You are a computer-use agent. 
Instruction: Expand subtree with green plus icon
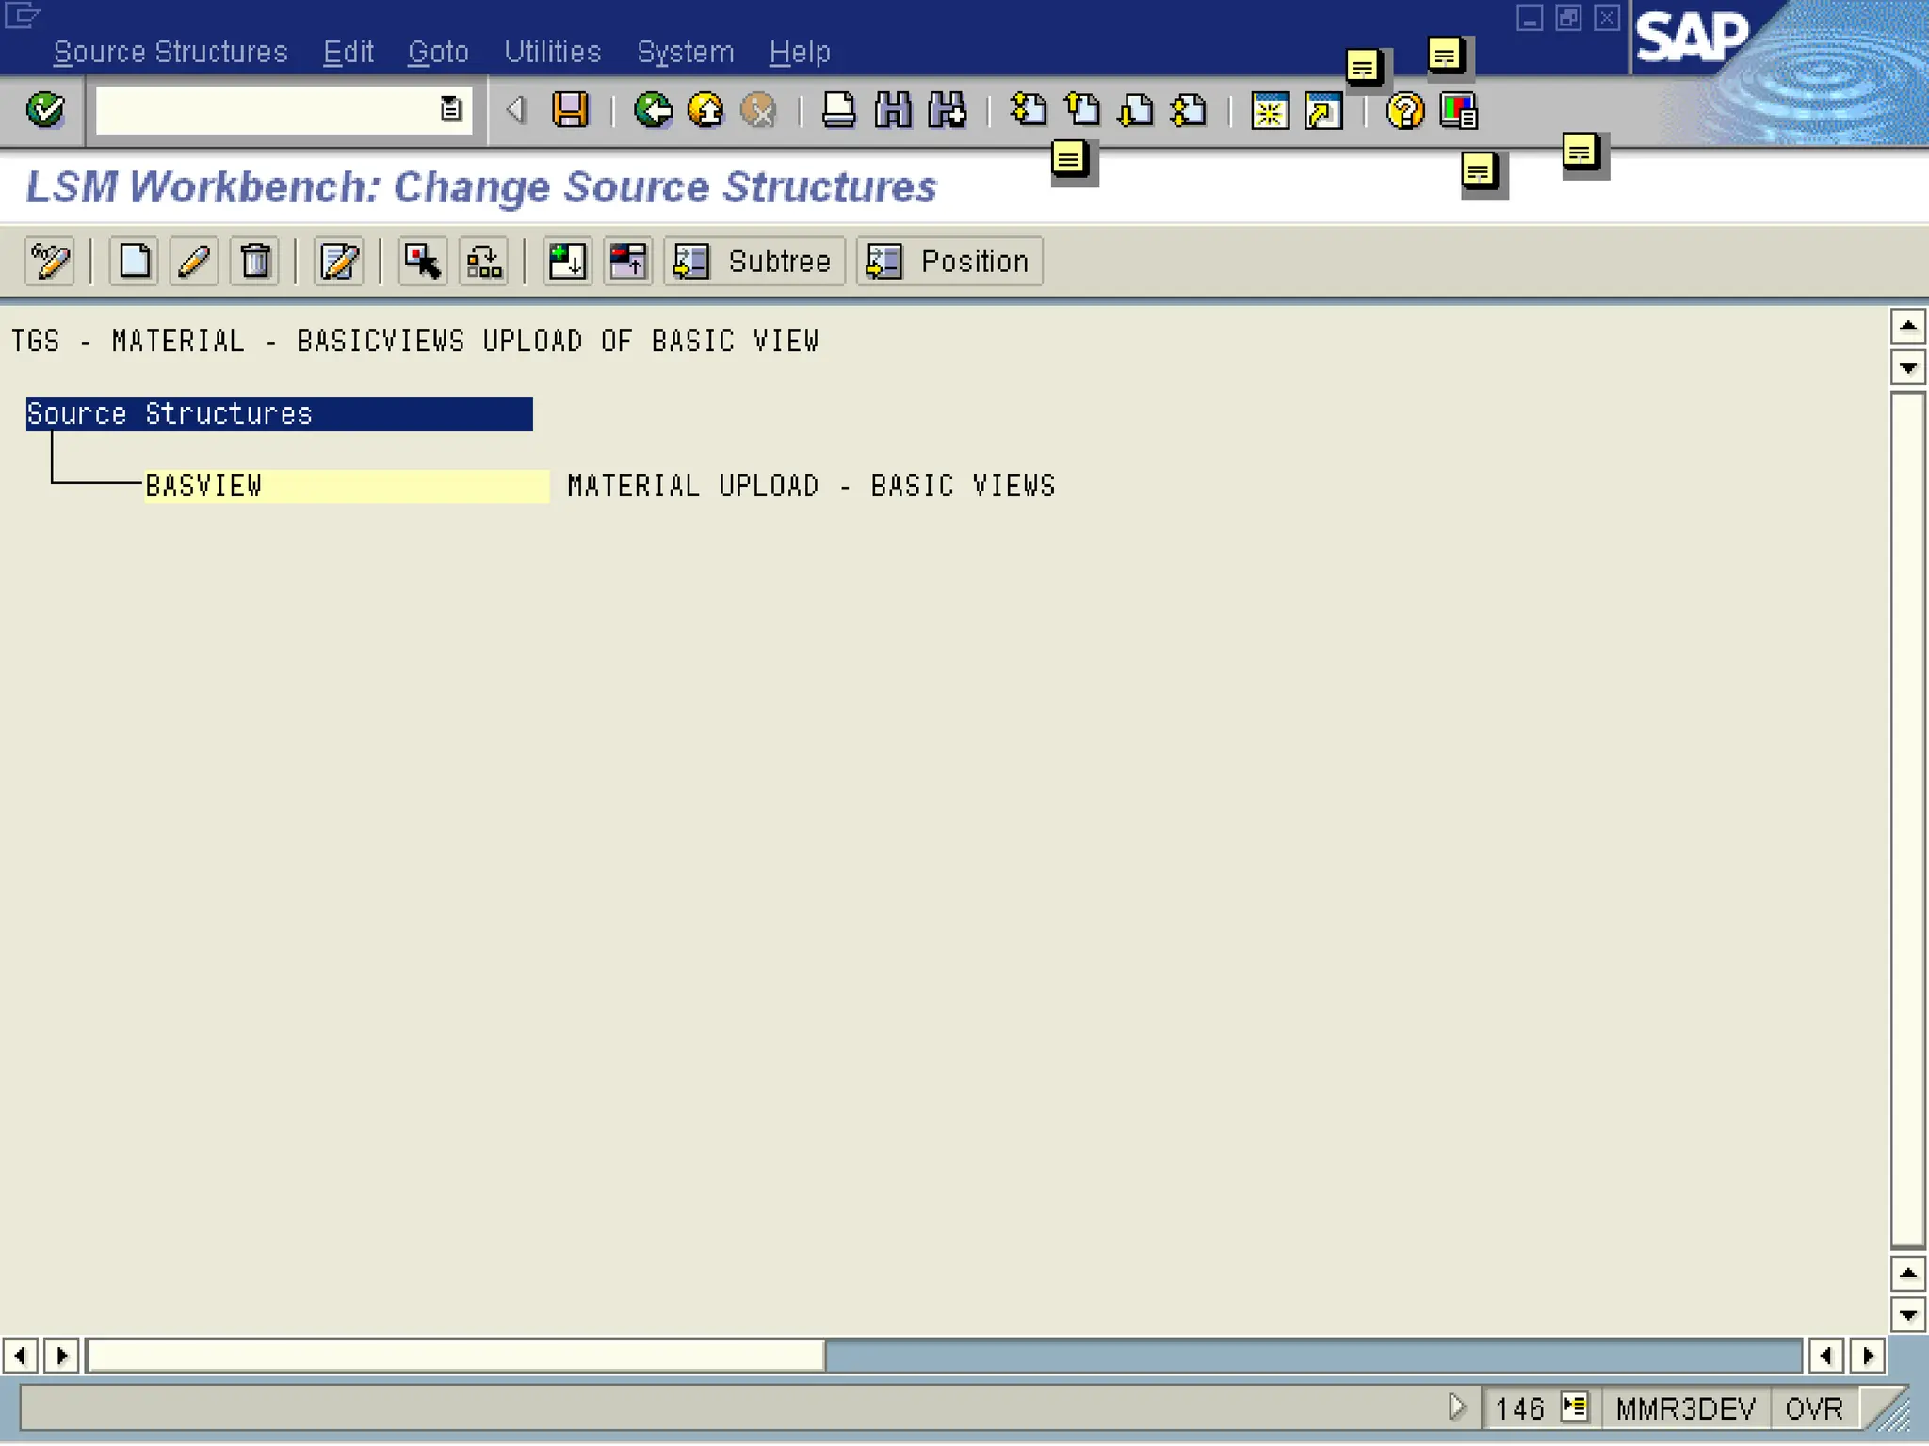tap(567, 261)
